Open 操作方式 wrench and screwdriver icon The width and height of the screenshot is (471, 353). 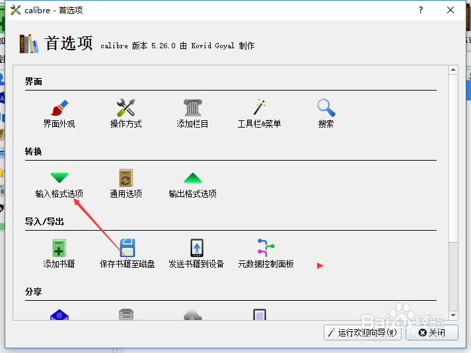[126, 108]
